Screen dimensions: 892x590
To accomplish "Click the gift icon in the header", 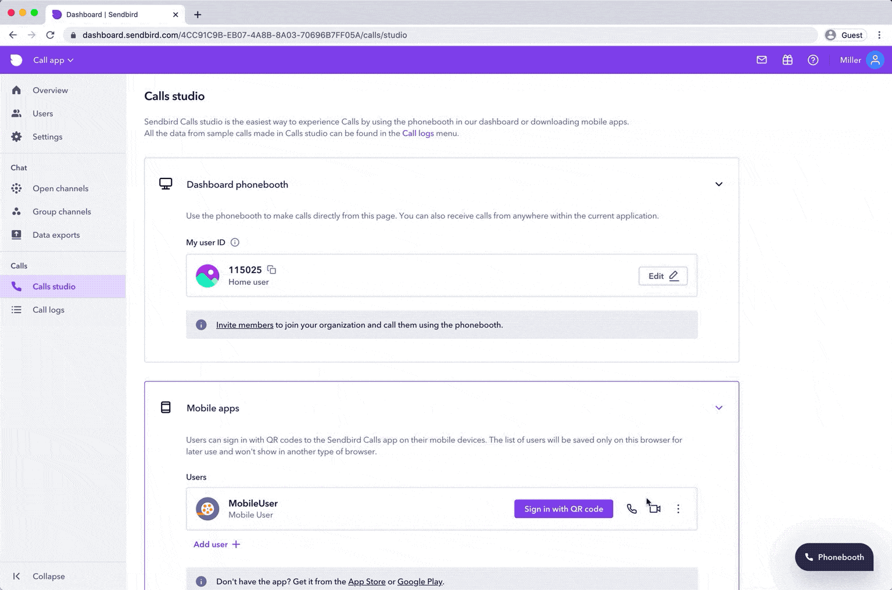I will pos(787,60).
